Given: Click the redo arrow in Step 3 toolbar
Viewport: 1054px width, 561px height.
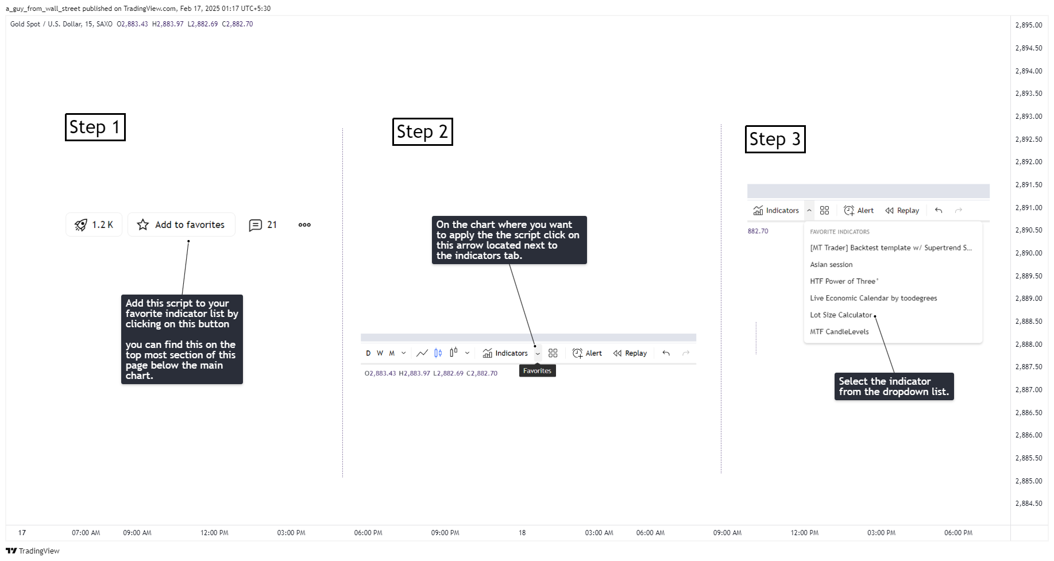Looking at the screenshot, I should click(959, 211).
